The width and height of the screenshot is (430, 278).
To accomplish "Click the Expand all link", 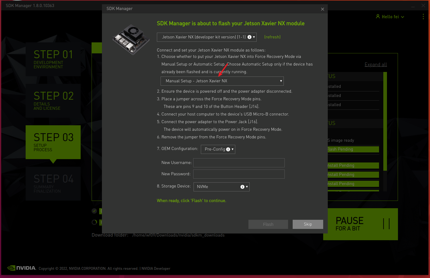I will [x=375, y=65].
